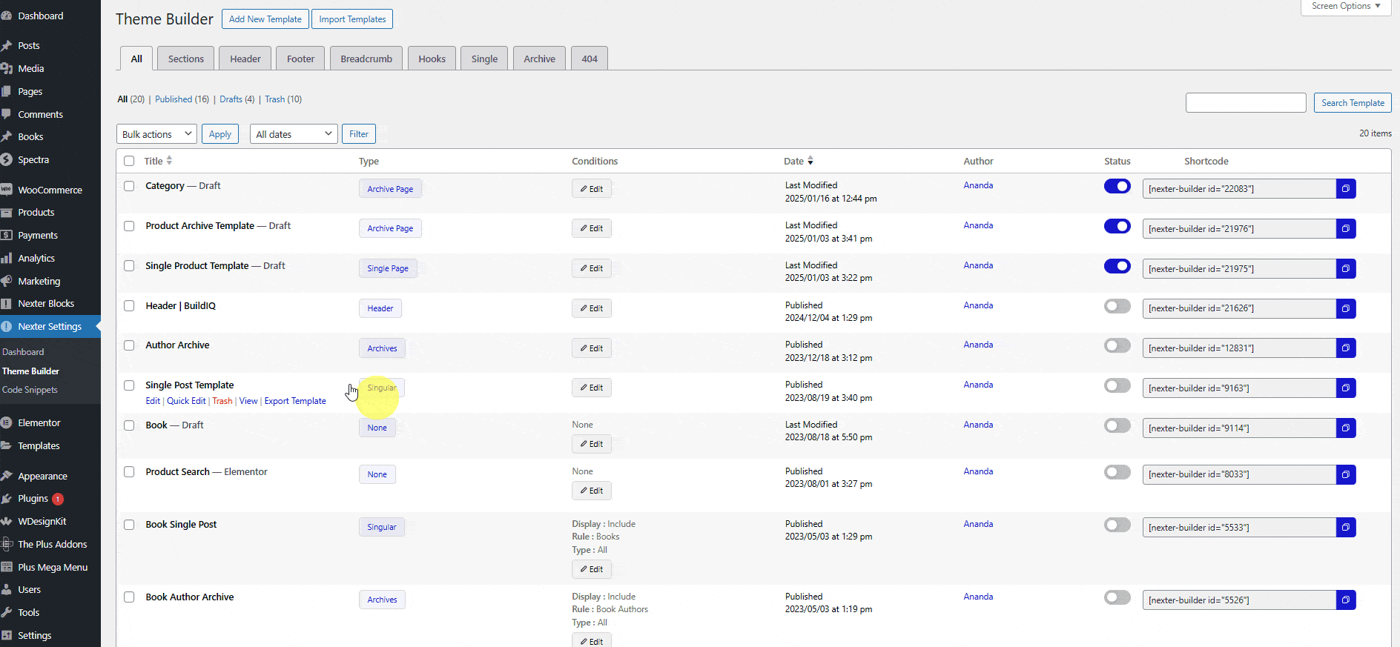Click Export Template link under Single Post Template

click(295, 401)
